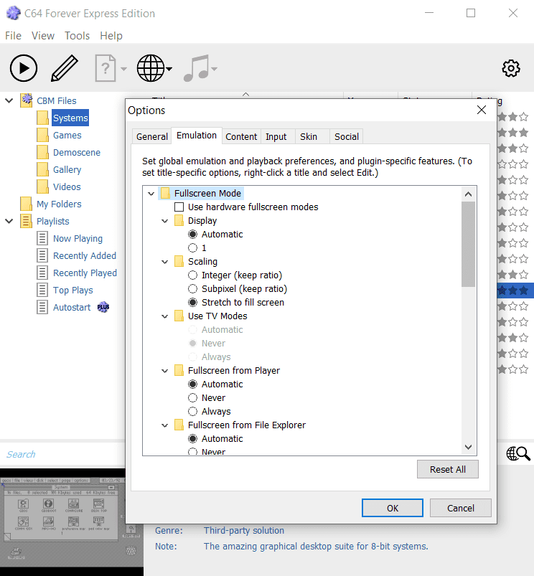534x576 pixels.
Task: Click the music note toolbar icon
Action: tap(197, 68)
